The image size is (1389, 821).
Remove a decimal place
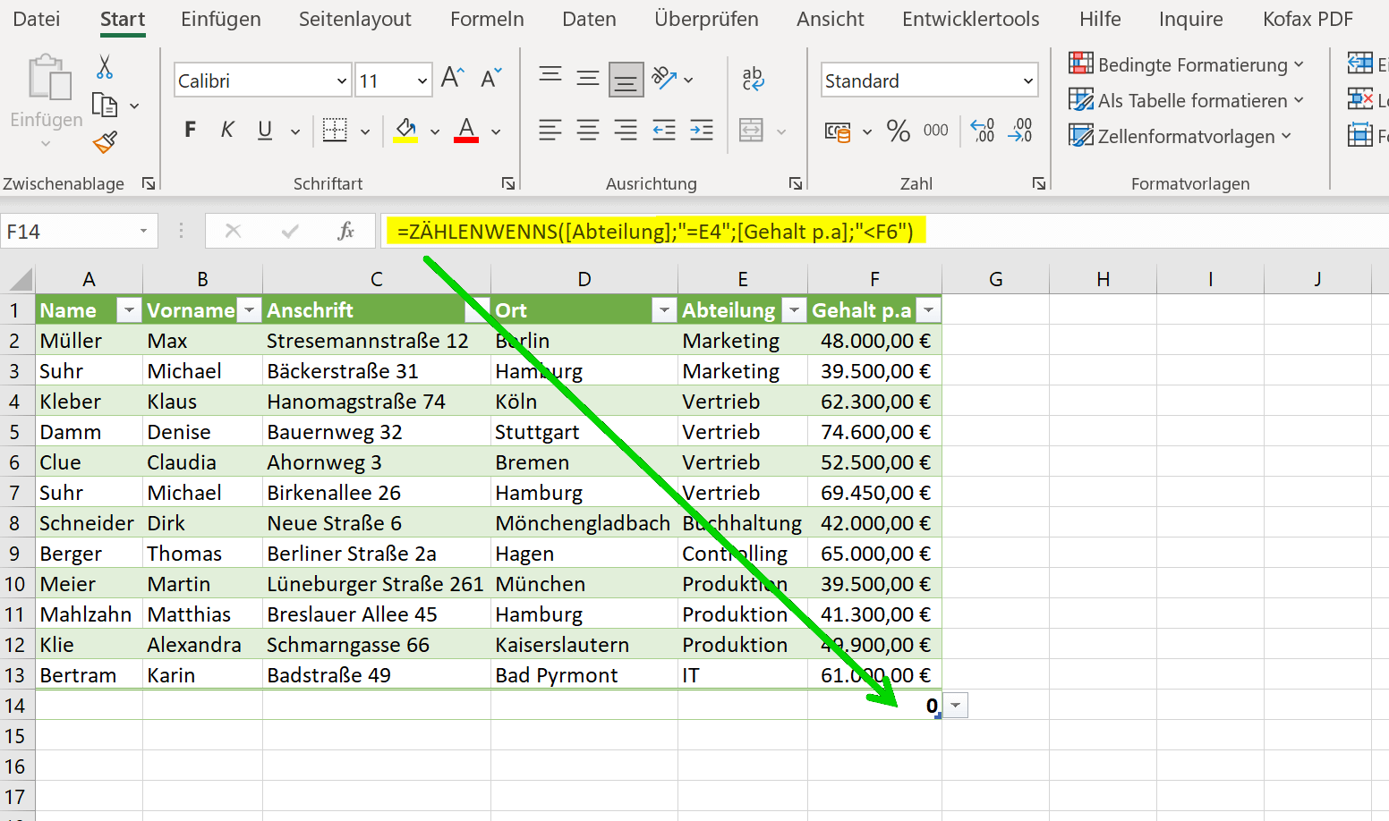pyautogui.click(x=1020, y=131)
